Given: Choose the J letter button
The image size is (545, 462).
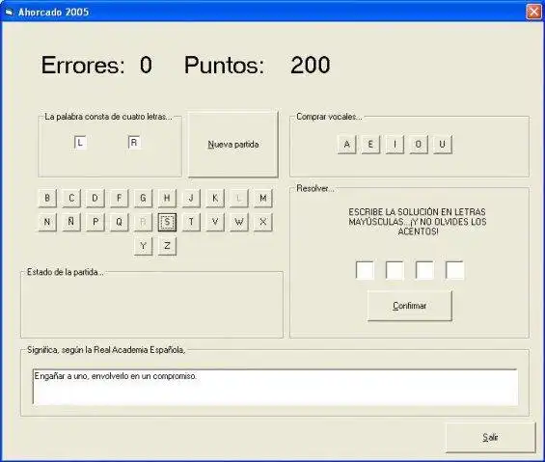Looking at the screenshot, I should coord(191,198).
